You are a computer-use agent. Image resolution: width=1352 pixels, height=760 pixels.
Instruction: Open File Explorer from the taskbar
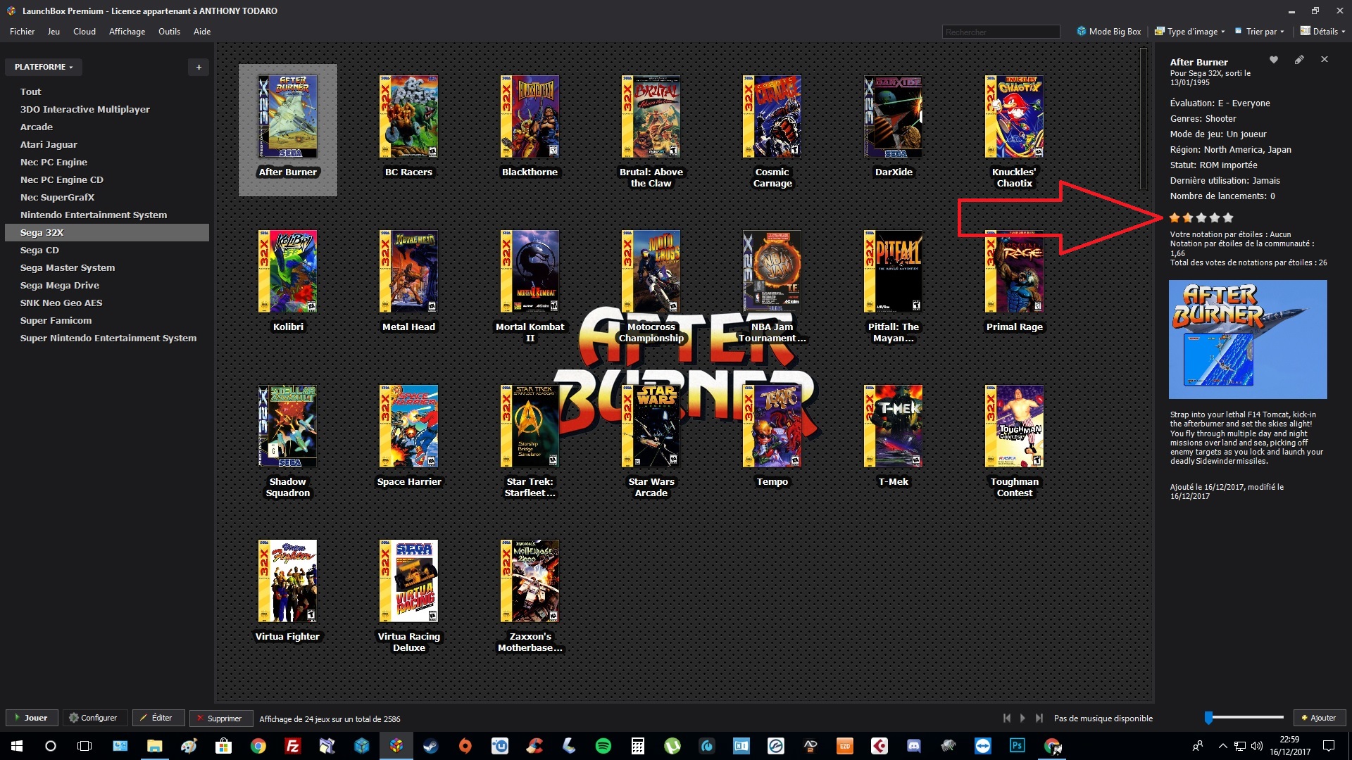pos(154,746)
